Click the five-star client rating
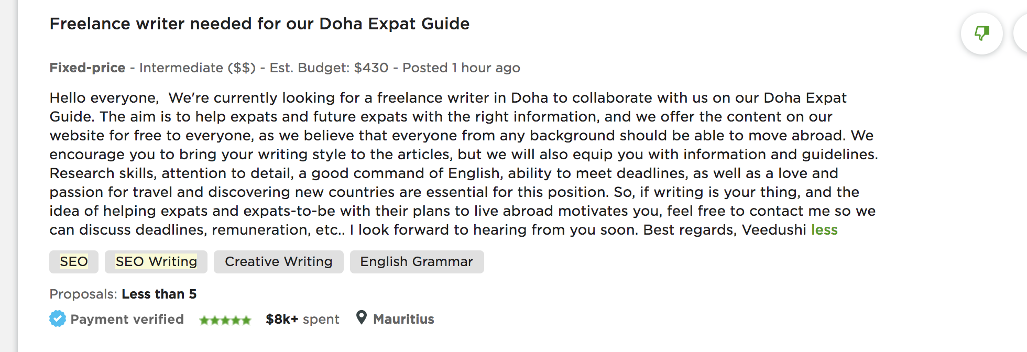 tap(225, 320)
